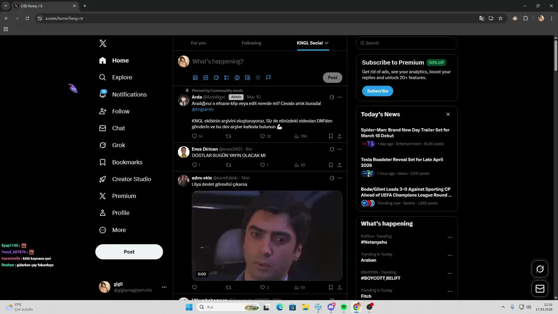
Task: Open Grok explain icon on Arda's post
Action: point(332,97)
